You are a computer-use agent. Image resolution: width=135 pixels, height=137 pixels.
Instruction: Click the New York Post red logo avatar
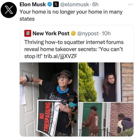[x=28, y=33]
